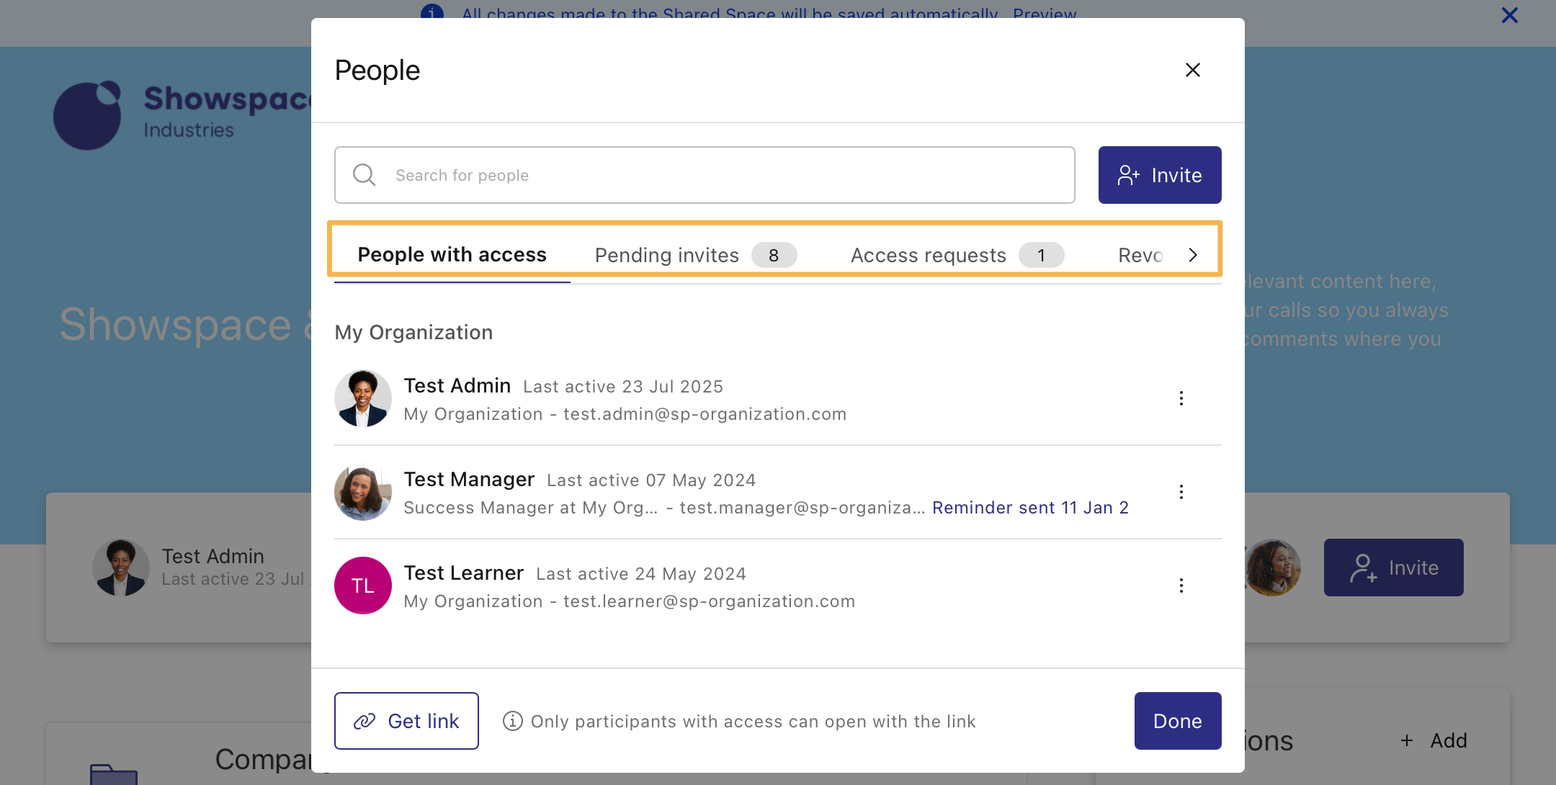This screenshot has width=1556, height=785.
Task: Click Test Manager's profile photo
Action: click(363, 492)
